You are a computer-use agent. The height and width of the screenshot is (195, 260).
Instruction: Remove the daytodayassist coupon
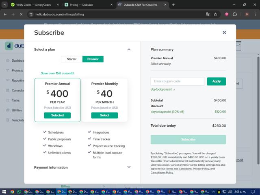click(174, 90)
